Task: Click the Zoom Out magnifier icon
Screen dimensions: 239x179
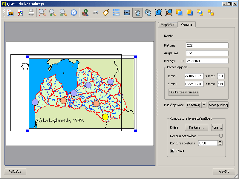Action: [x=63, y=13]
